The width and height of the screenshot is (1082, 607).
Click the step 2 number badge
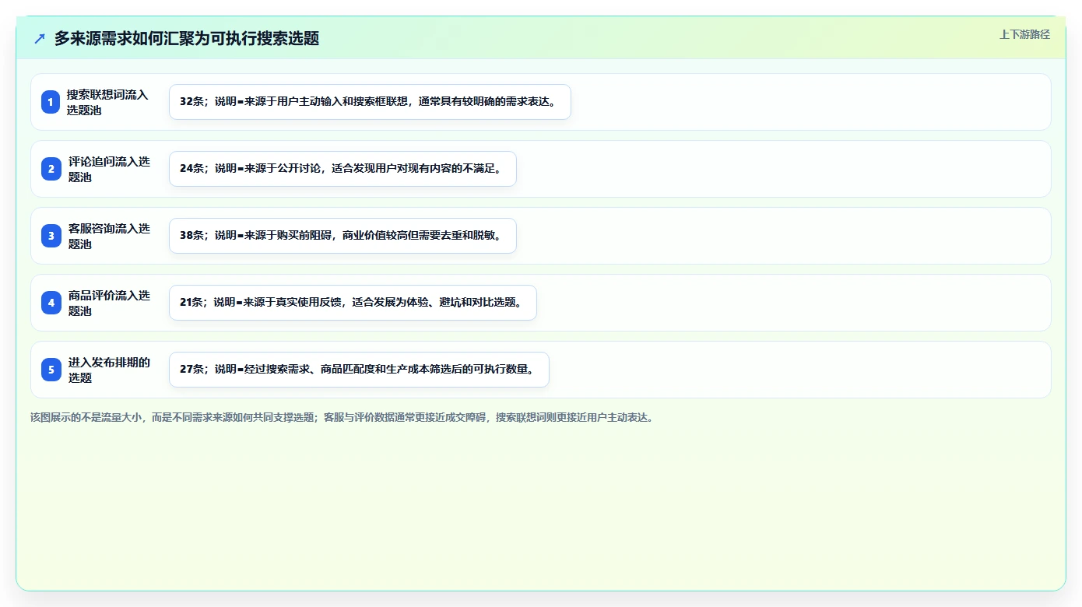51,169
